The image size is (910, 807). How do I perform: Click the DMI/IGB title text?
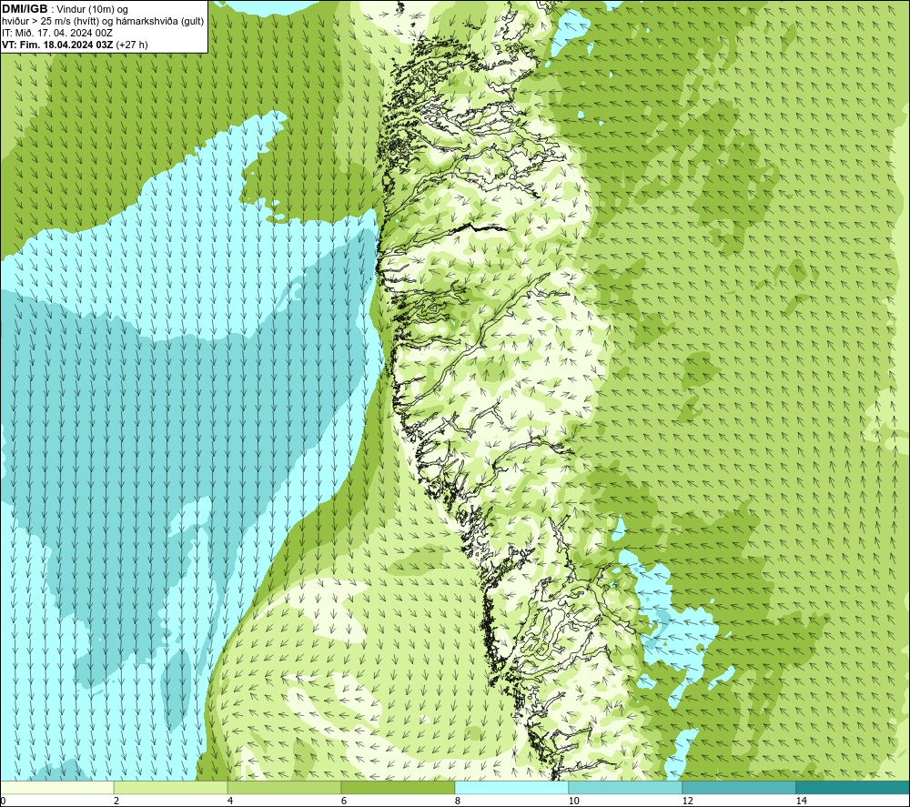pos(25,9)
